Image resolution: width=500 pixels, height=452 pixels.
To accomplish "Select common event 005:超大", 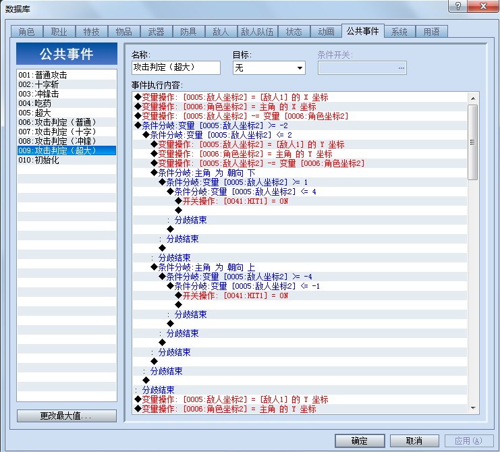I will coord(67,113).
